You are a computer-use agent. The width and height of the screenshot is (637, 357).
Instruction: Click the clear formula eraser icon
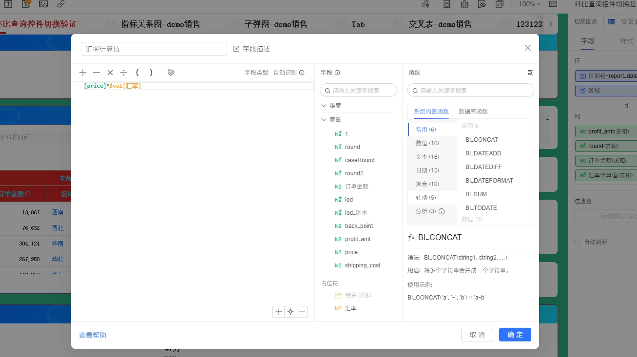171,73
